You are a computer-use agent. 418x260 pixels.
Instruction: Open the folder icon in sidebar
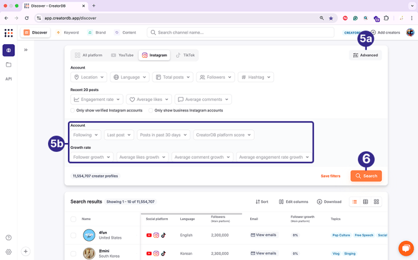pyautogui.click(x=9, y=65)
